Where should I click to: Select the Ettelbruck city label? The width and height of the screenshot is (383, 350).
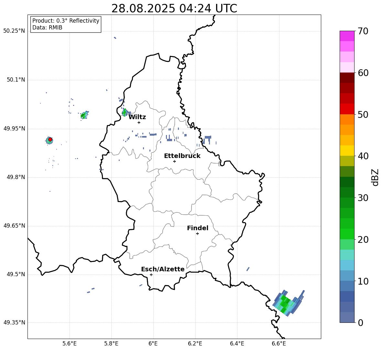(182, 156)
